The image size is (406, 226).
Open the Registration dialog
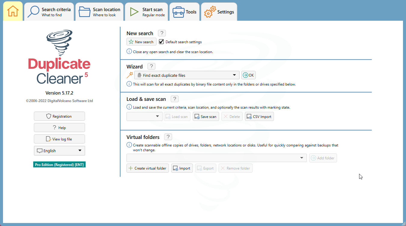point(60,116)
